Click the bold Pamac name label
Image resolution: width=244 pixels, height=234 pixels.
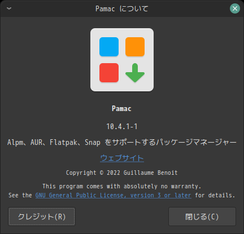click(x=121, y=109)
